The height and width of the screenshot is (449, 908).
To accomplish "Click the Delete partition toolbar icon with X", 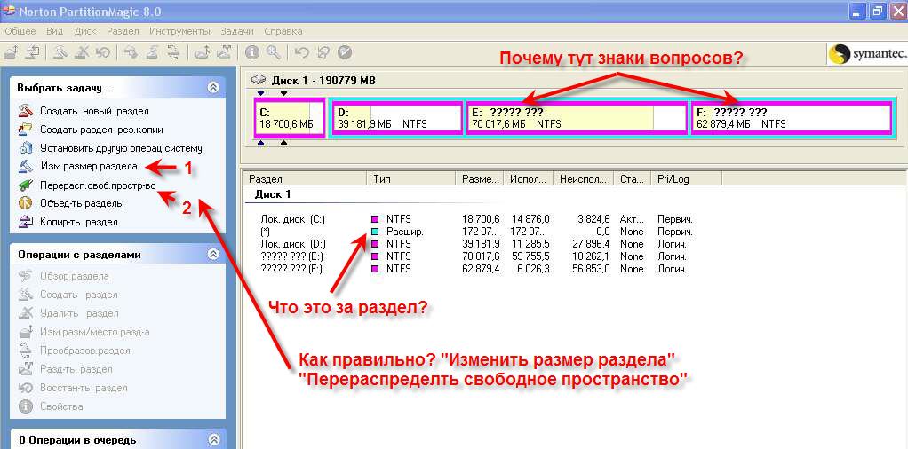I will tap(83, 52).
